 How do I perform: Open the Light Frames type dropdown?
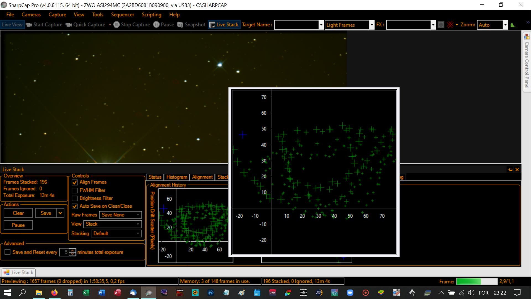[x=372, y=25]
